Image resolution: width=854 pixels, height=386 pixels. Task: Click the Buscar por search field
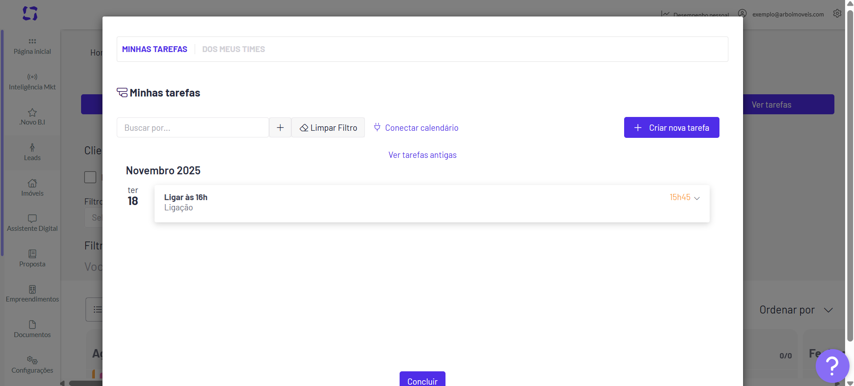(x=193, y=128)
